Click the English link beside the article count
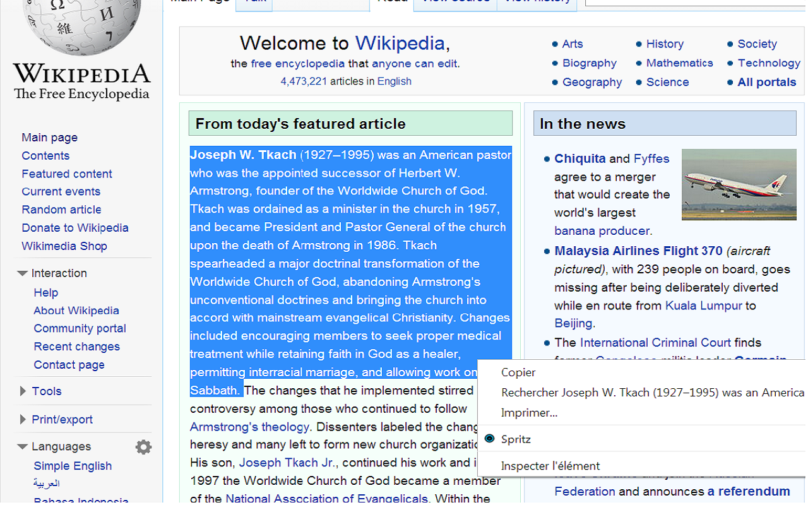The width and height of the screenshot is (808, 505). (x=395, y=81)
